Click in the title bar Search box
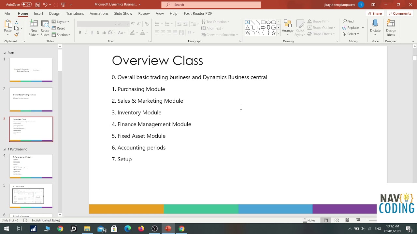The width and height of the screenshot is (417, 234). pos(211,5)
